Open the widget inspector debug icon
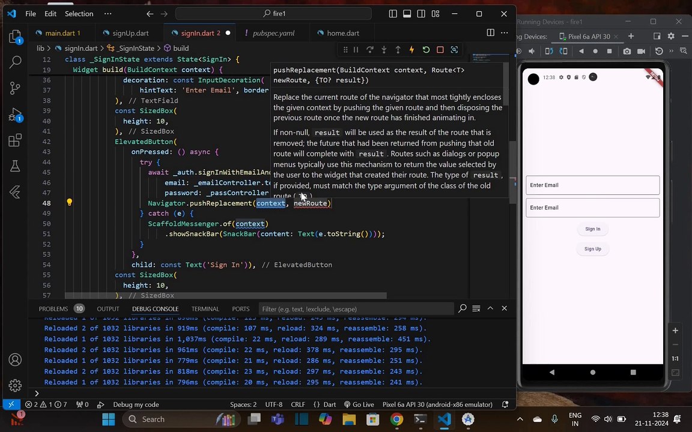Image resolution: width=692 pixels, height=432 pixels. 454,50
